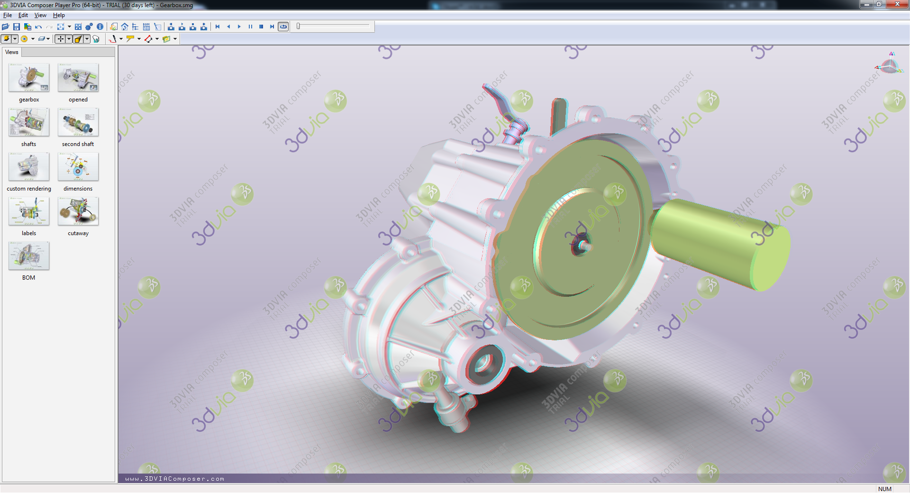Click the green image panel icon
This screenshot has height=493, width=910.
click(x=166, y=39)
